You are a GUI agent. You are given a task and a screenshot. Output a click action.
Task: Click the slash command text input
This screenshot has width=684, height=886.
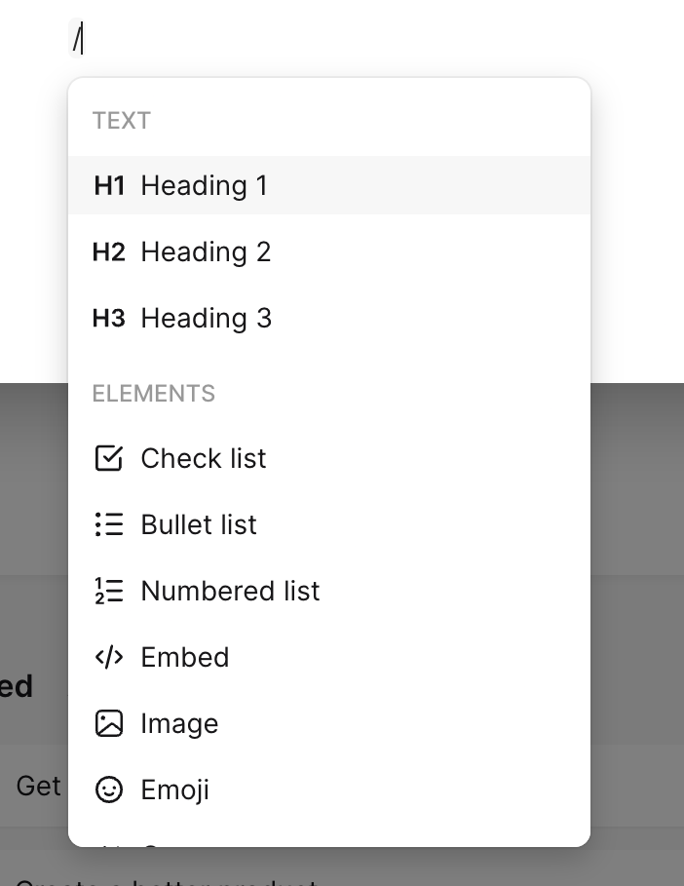point(78,39)
